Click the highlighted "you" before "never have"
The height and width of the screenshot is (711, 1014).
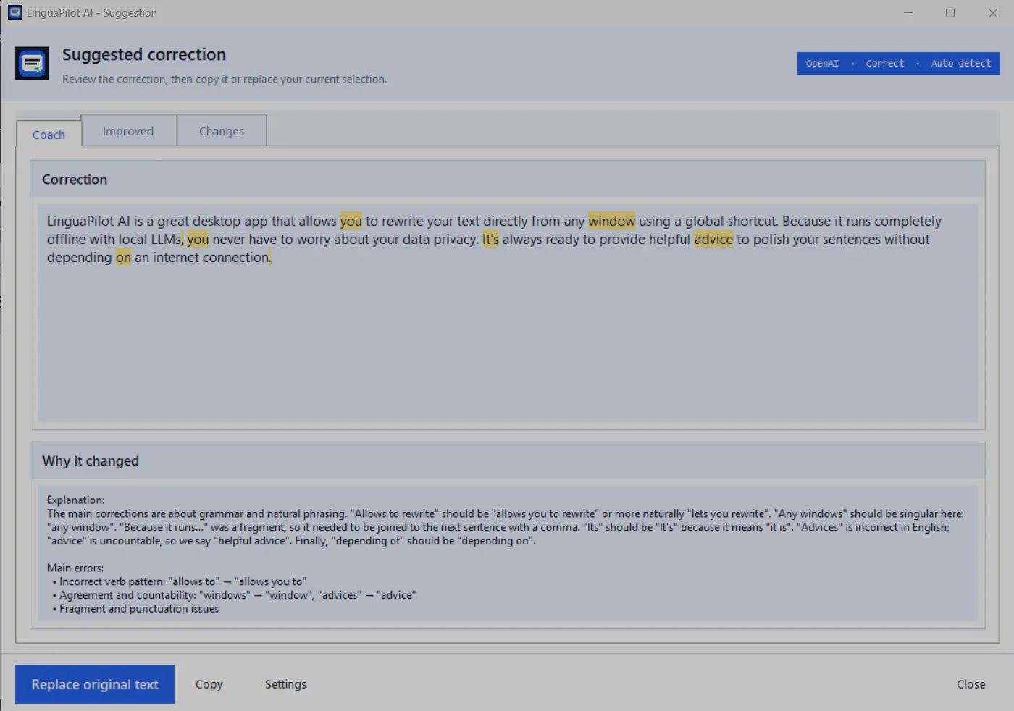[x=198, y=239]
